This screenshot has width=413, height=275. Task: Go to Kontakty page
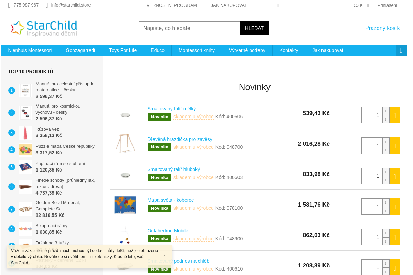tap(289, 50)
